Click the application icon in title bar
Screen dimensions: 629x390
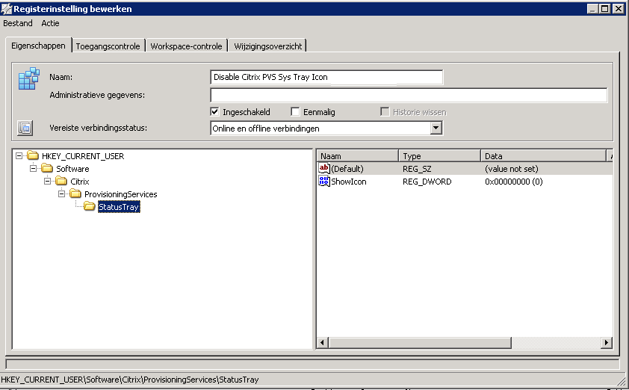(7, 8)
